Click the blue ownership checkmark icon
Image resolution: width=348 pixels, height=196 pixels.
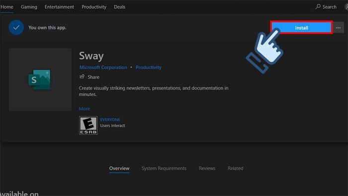16,27
